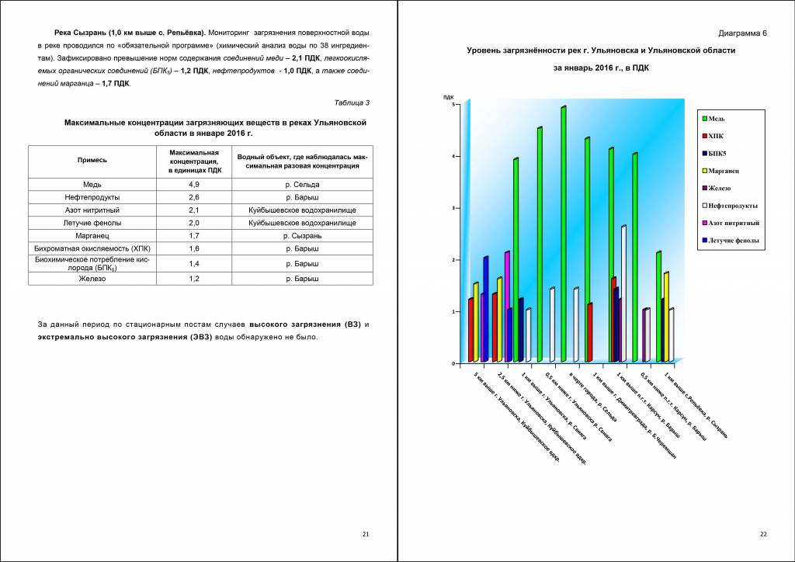Click the green Медь legend swatch
Viewport: 795px width, 562px height.
[x=705, y=119]
